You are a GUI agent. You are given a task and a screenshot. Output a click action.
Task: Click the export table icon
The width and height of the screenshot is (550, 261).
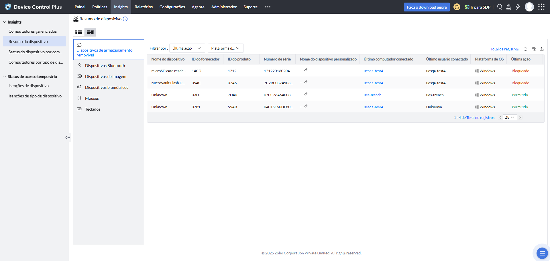point(542,49)
